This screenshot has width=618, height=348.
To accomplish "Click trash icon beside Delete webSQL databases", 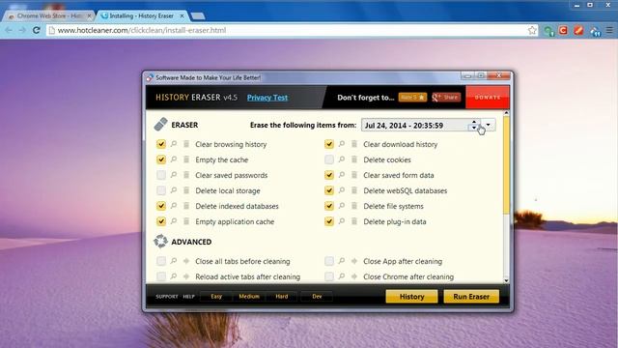I will click(x=354, y=190).
